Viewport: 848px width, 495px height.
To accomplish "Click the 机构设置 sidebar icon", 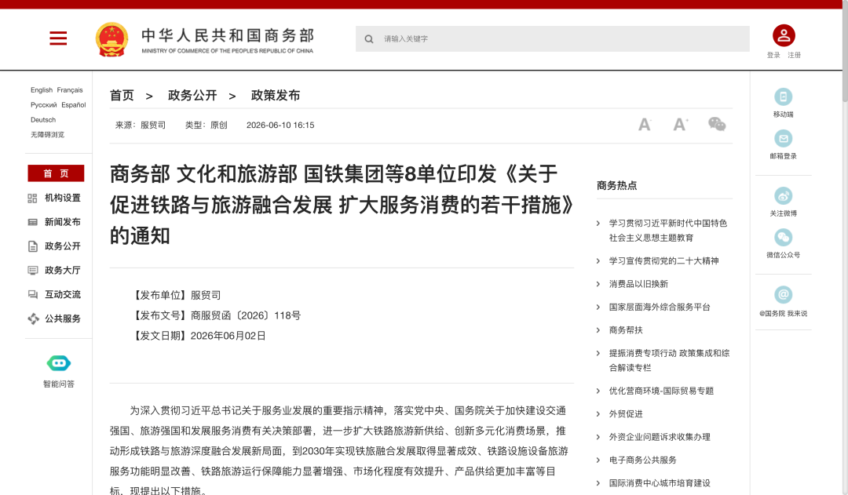I will 32,198.
